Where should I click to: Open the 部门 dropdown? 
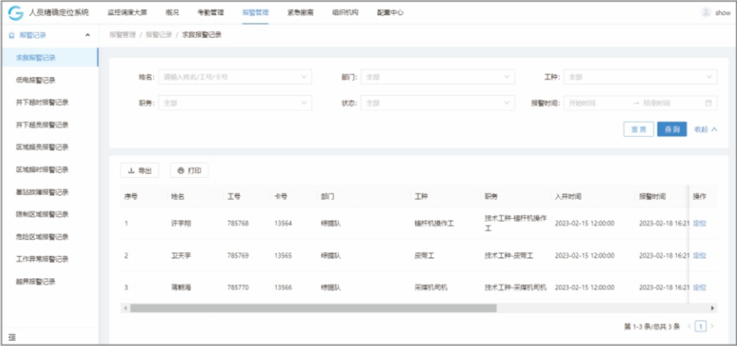pos(438,77)
